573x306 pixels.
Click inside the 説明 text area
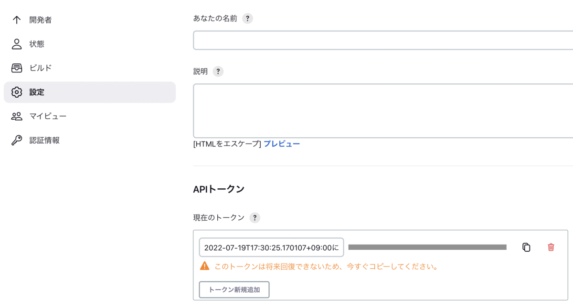(x=383, y=111)
